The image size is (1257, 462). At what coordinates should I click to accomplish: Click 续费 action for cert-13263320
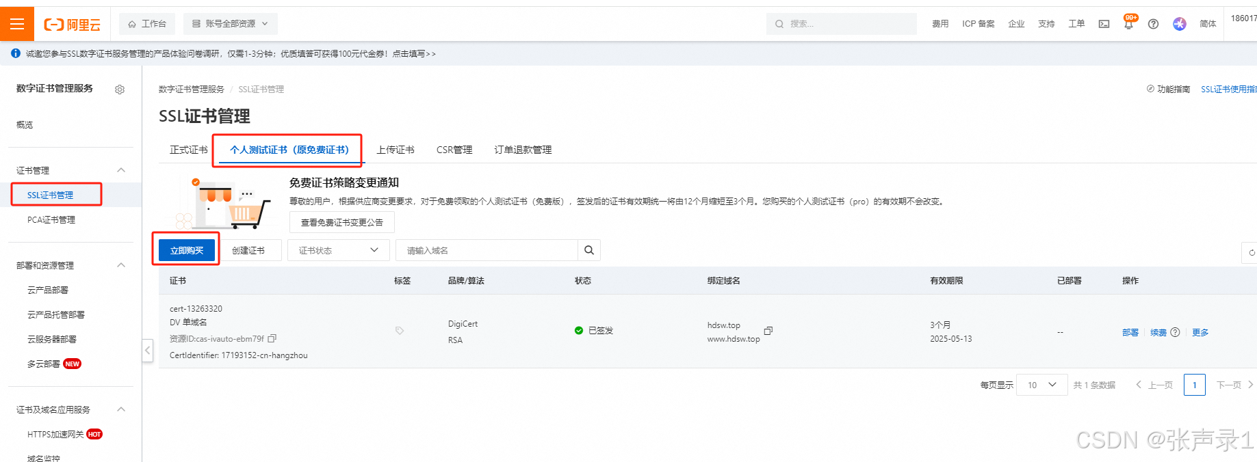click(1158, 332)
